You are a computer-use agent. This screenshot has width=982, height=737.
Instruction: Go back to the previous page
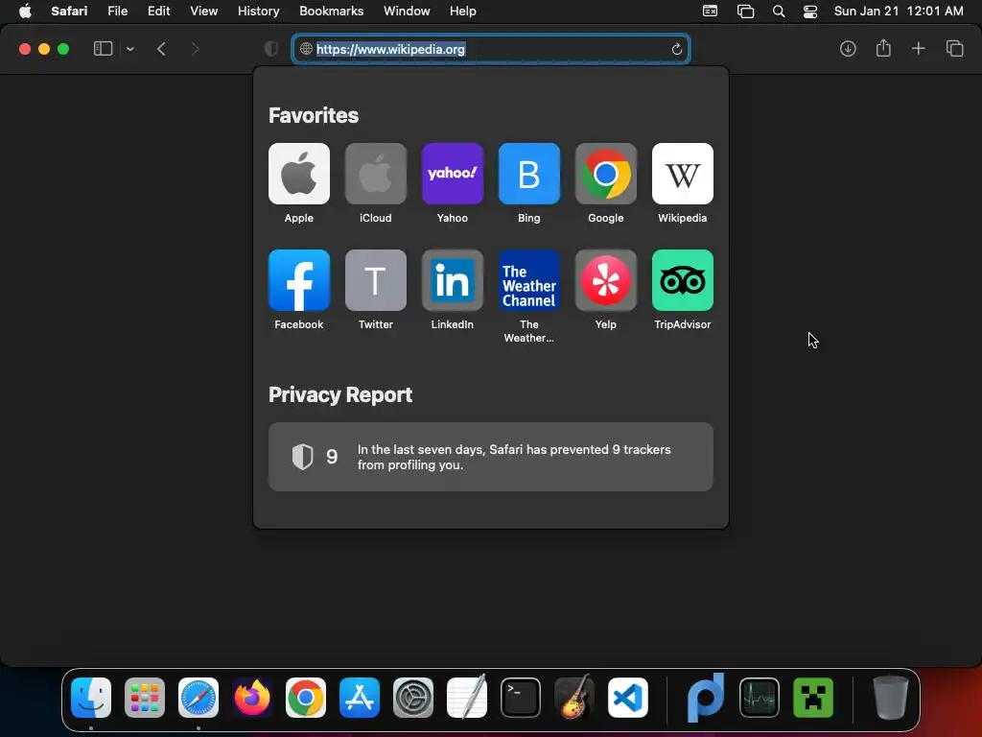coord(161,49)
